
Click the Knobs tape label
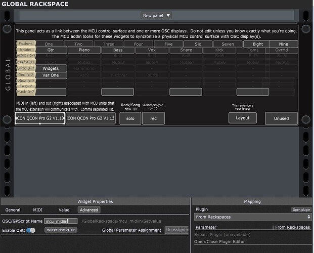(x=26, y=50)
